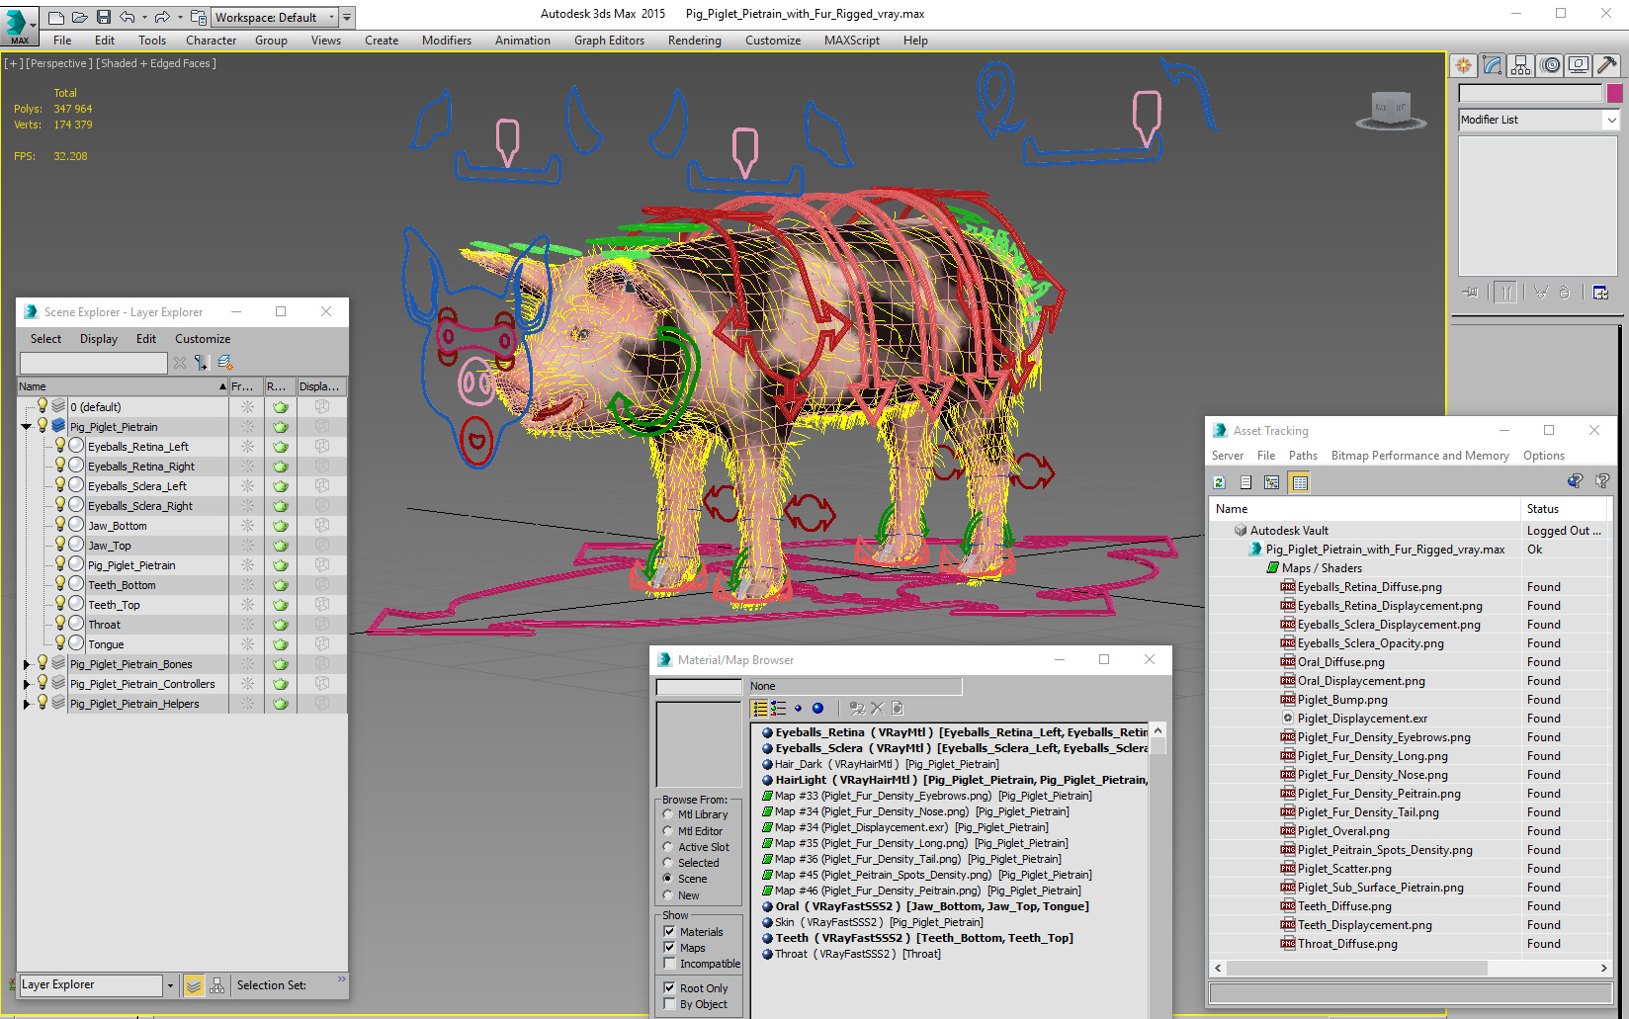Expand the Pig_Piglet_Pietrain_Bones layer
Viewport: 1629px width, 1019px height.
pyautogui.click(x=26, y=664)
